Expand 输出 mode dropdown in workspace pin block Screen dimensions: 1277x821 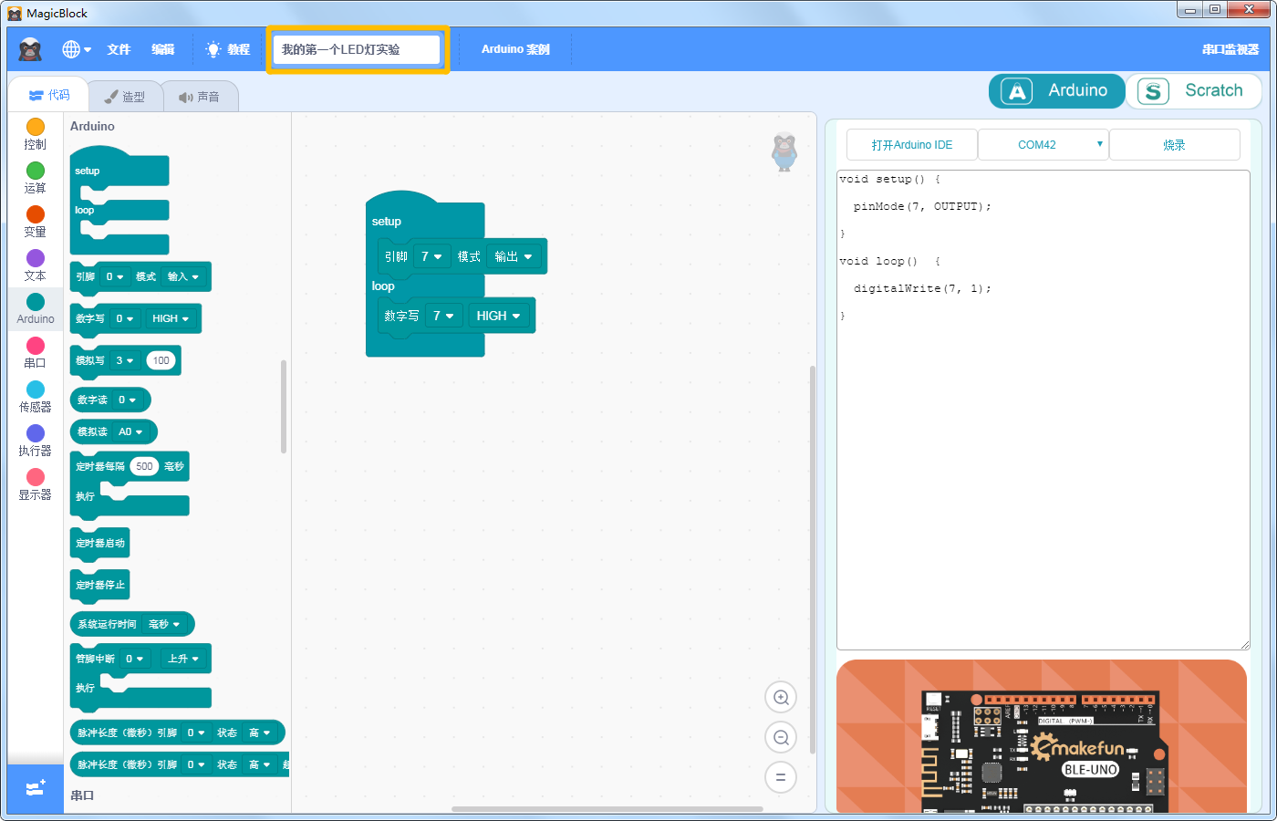[x=514, y=256]
